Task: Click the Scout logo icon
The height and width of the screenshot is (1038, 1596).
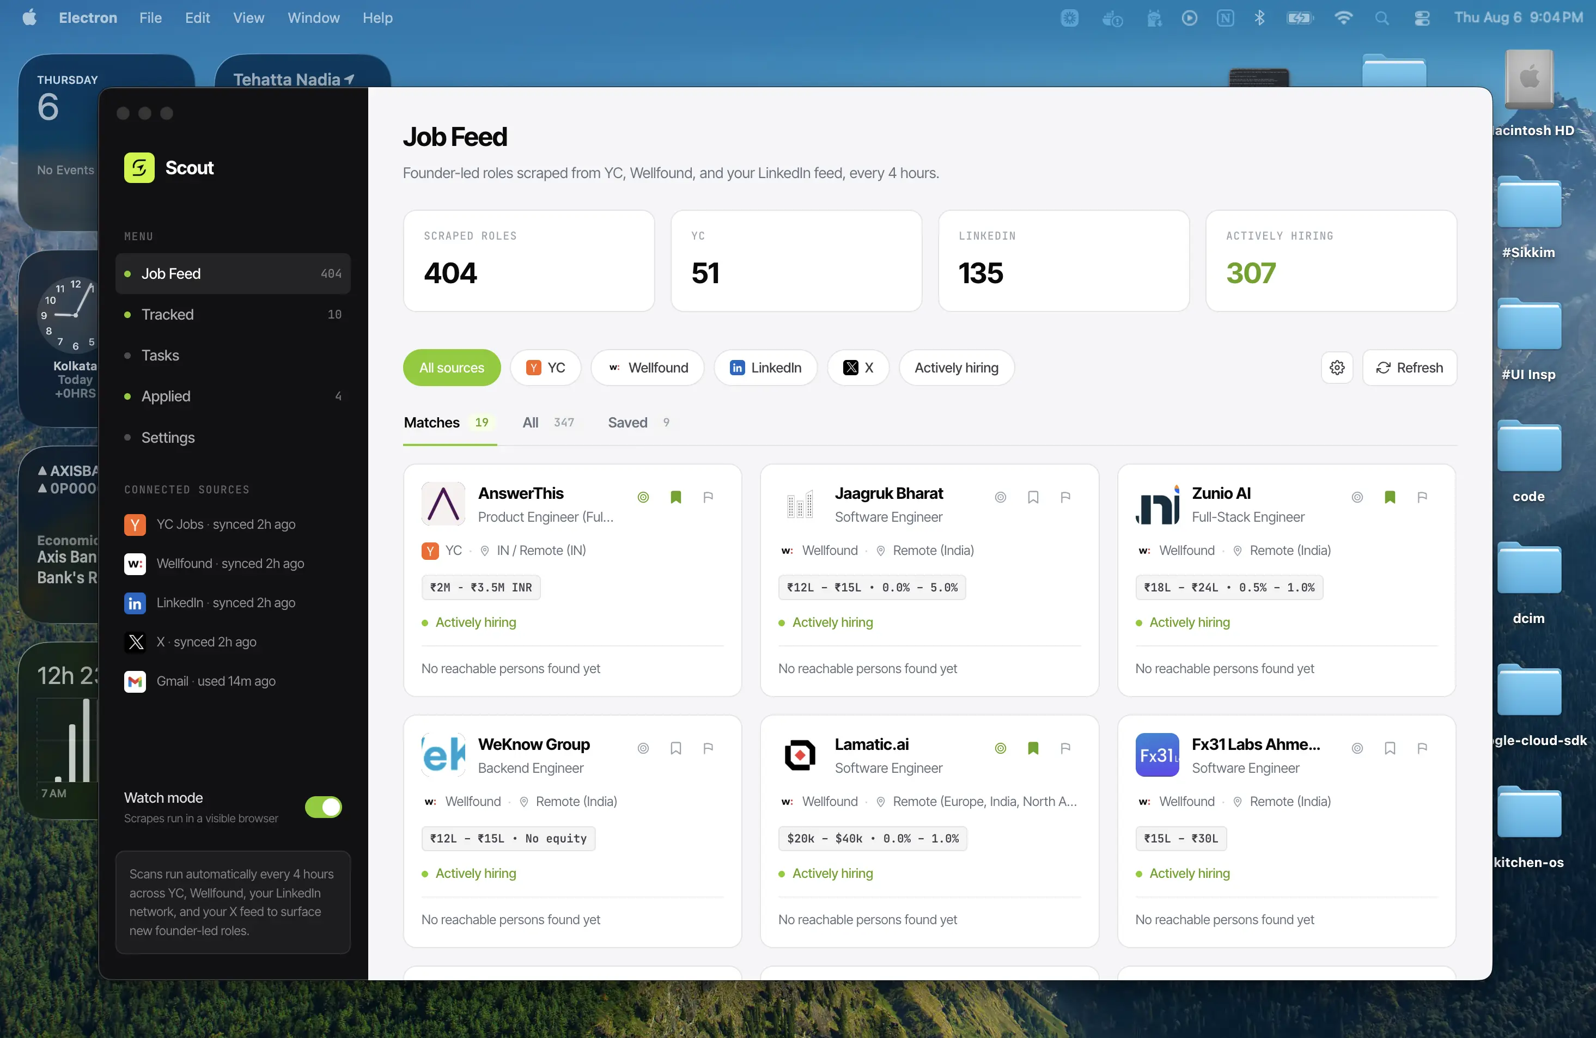Action: (x=139, y=168)
